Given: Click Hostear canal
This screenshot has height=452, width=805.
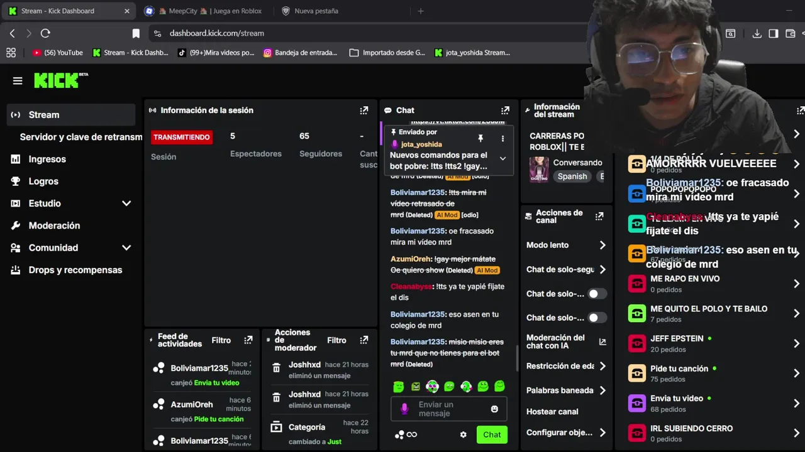Looking at the screenshot, I should tap(552, 412).
